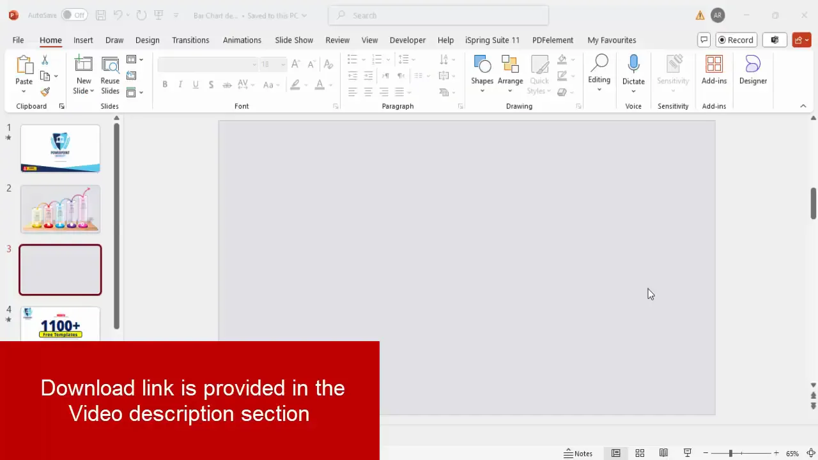Open the slide Layout dropdown
This screenshot has height=460, width=818.
(135, 59)
